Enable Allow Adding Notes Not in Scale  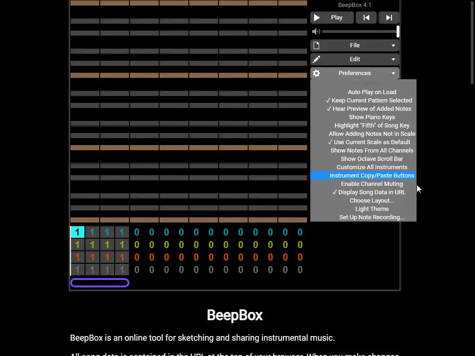[363, 134]
